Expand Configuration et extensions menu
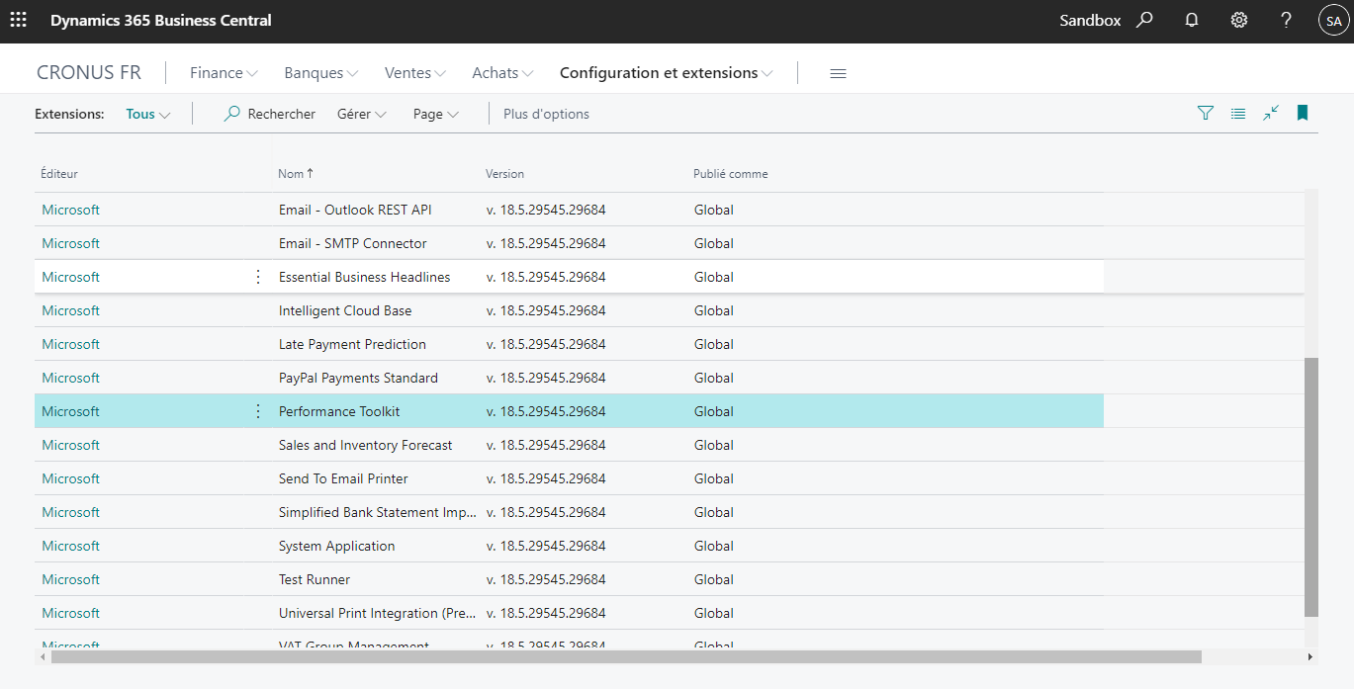 coord(667,73)
